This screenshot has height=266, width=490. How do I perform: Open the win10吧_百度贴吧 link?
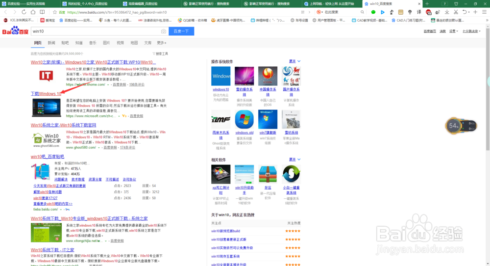47,157
